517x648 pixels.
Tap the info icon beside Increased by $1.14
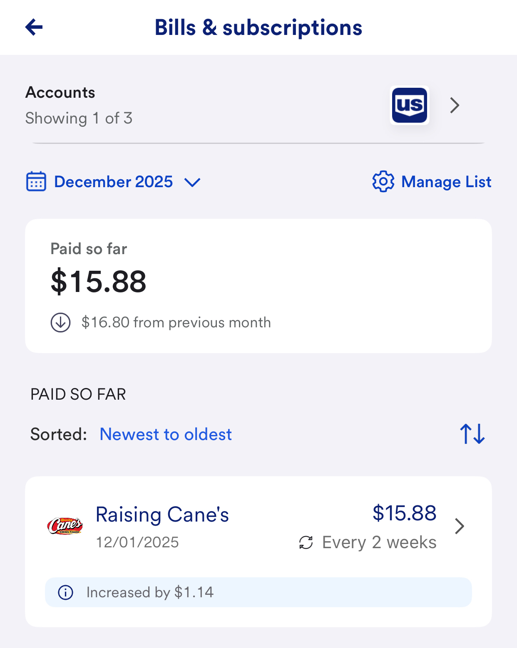point(65,592)
